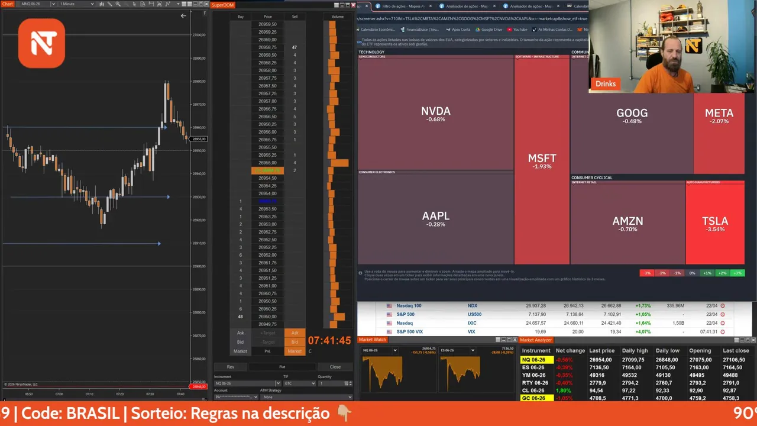Click the orange sell-side Ask button

[295, 333]
